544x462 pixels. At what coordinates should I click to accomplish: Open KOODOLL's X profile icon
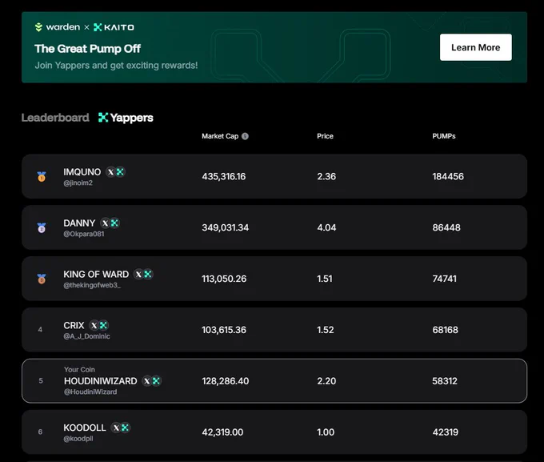click(x=116, y=428)
